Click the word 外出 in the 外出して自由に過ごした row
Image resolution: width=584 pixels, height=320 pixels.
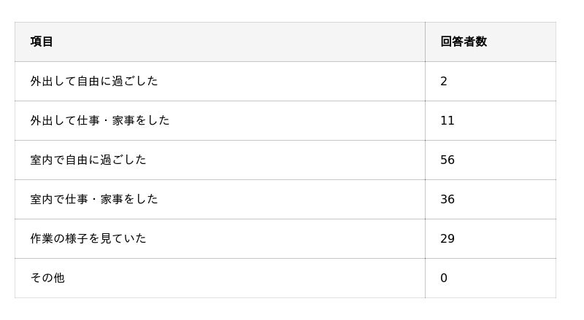(42, 81)
